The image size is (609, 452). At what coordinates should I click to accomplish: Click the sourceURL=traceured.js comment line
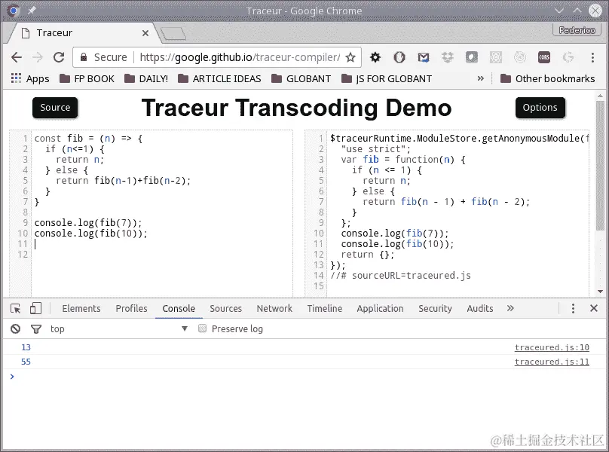[400, 276]
